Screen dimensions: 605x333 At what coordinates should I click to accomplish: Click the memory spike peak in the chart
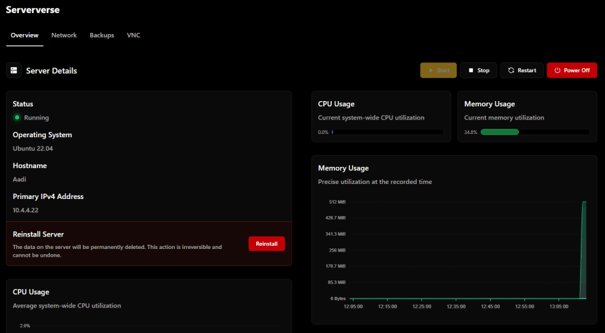coord(585,202)
